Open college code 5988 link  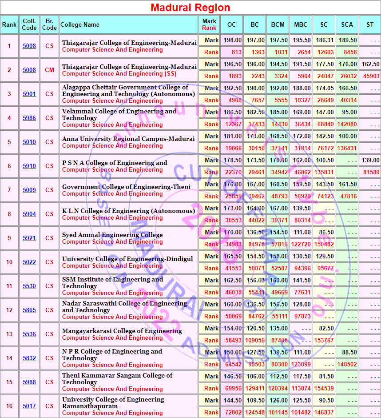click(29, 382)
